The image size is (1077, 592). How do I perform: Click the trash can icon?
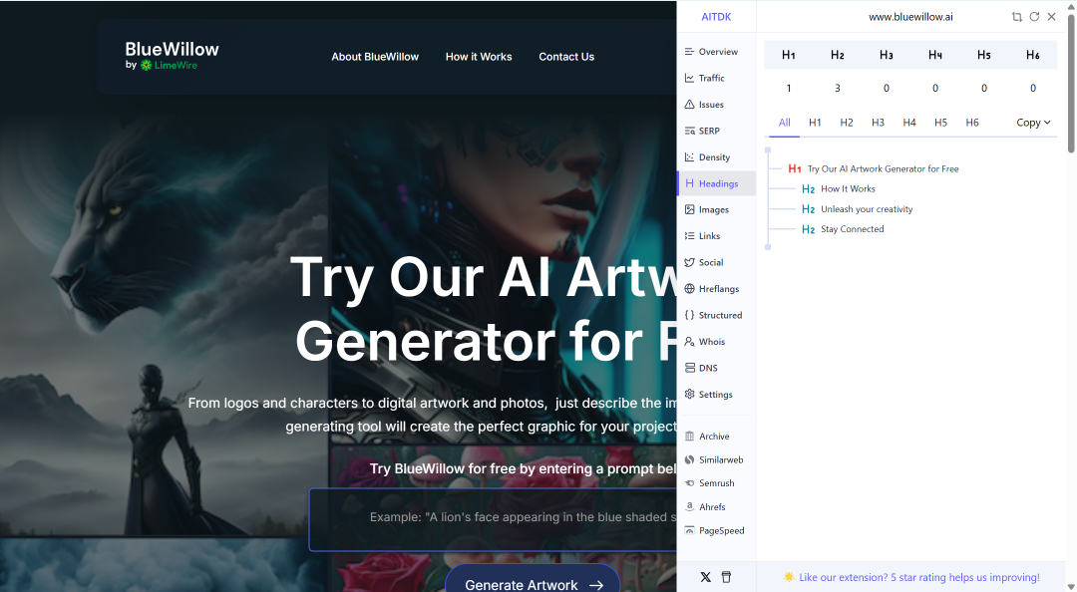coord(726,577)
